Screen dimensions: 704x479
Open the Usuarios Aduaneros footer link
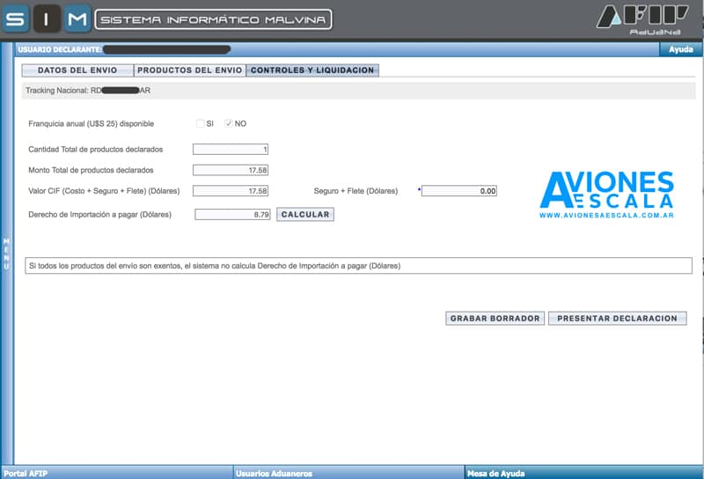click(x=274, y=473)
